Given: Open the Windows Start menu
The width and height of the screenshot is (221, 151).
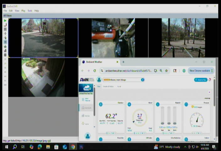Looking at the screenshot, I should click(x=7, y=147).
